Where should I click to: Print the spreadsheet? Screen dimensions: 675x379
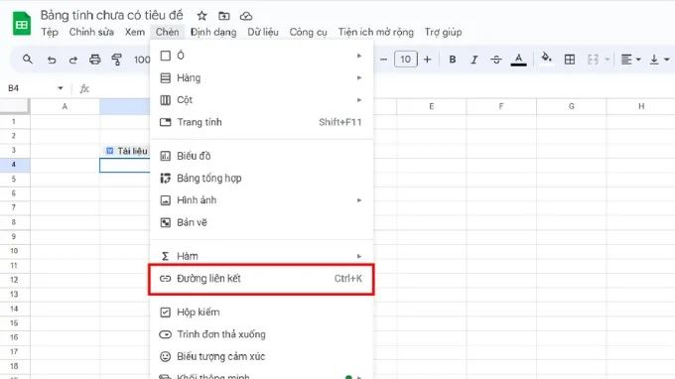(x=94, y=60)
